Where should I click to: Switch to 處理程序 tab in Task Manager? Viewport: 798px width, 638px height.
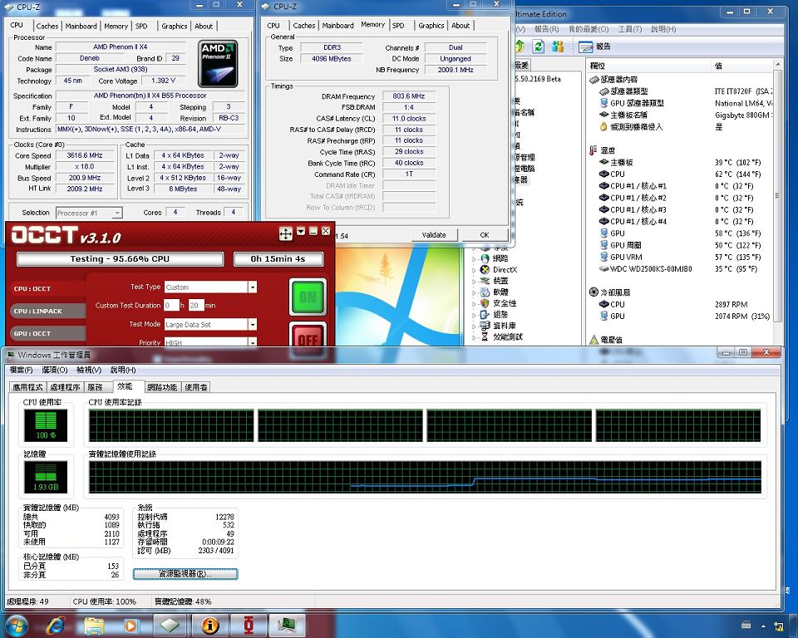click(x=65, y=387)
